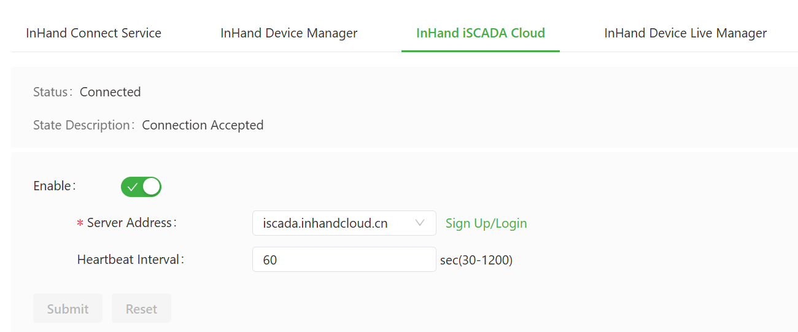Open the InHand Connect Service tab
The image size is (798, 332).
click(93, 33)
